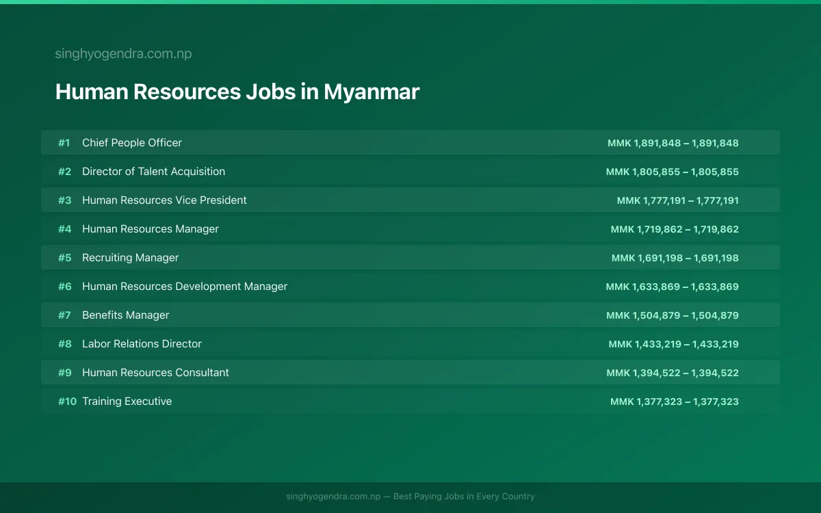Click salary MMK 1,504,879 – 1,504,879

[x=673, y=315]
